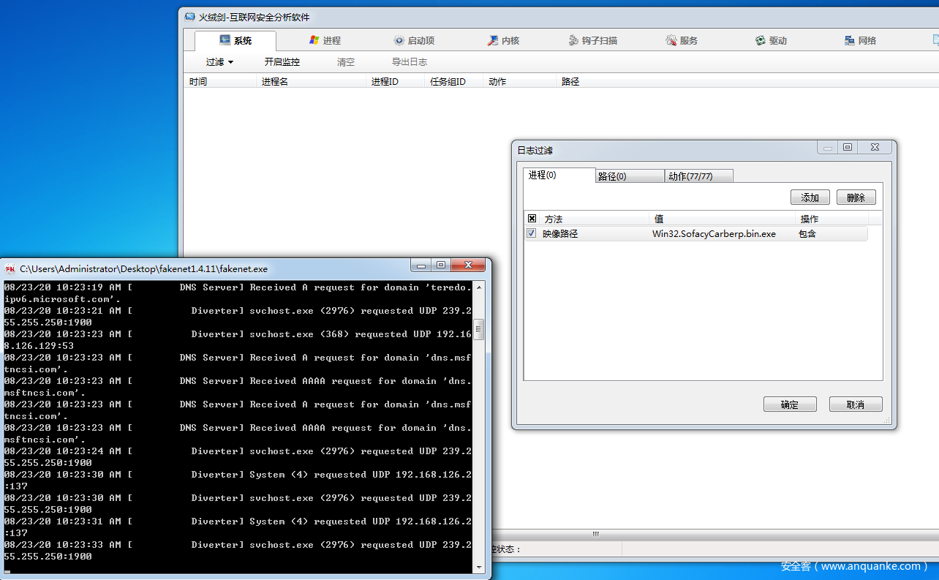Screen dimensions: 939x580
Task: Open the 进程 tab icon
Action: (x=314, y=40)
